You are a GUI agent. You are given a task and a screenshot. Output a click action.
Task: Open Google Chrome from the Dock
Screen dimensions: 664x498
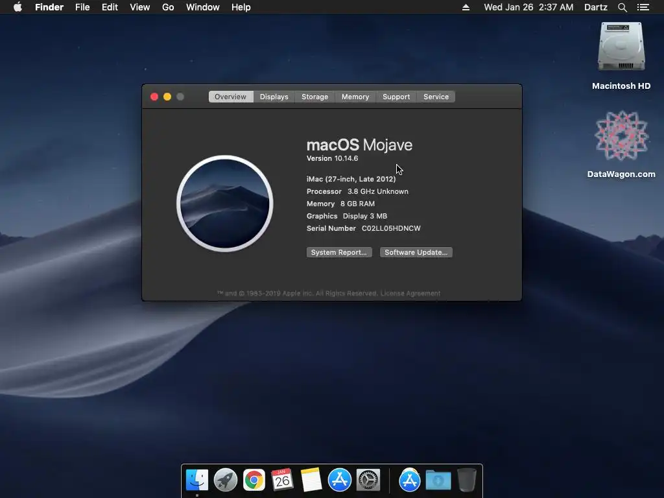pyautogui.click(x=254, y=480)
